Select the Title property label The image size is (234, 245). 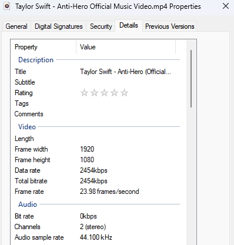pos(21,72)
